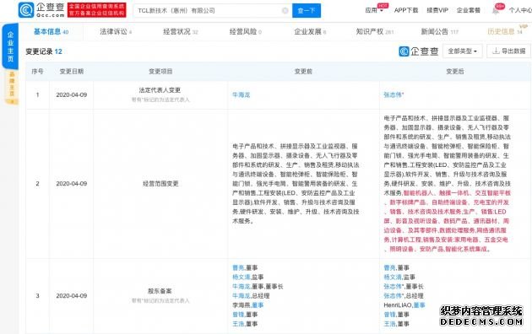The image size is (532, 334).
Task: Open 张志伟 in the 法定代表人变更 row
Action: pos(393,95)
